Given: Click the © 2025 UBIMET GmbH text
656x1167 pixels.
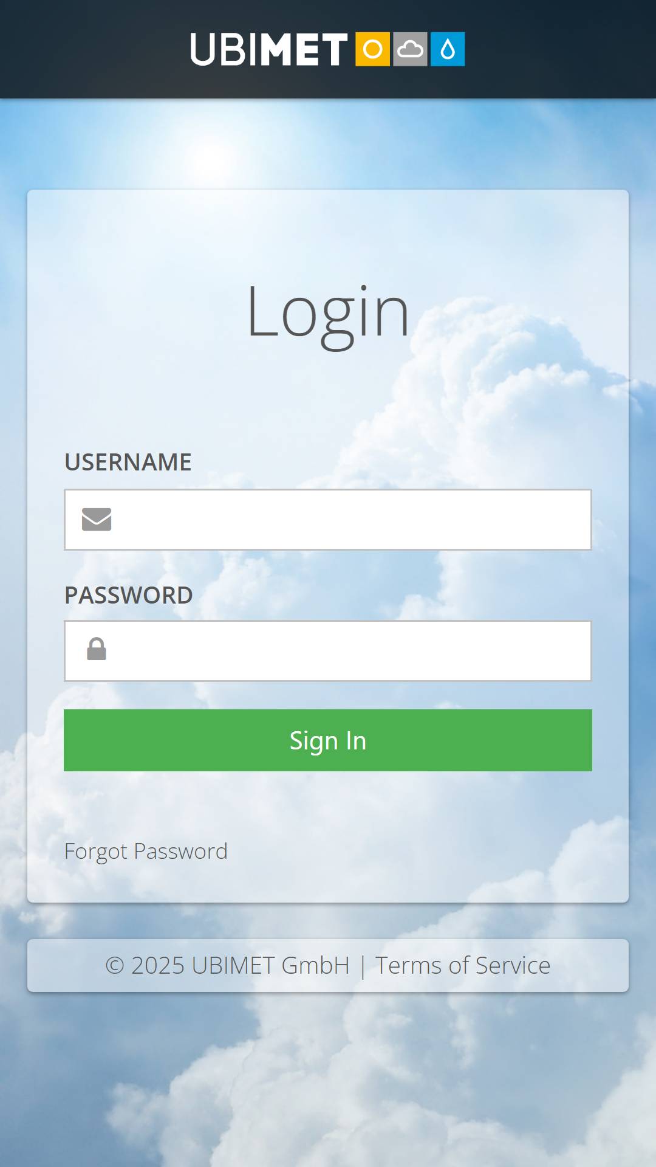Looking at the screenshot, I should tap(228, 965).
